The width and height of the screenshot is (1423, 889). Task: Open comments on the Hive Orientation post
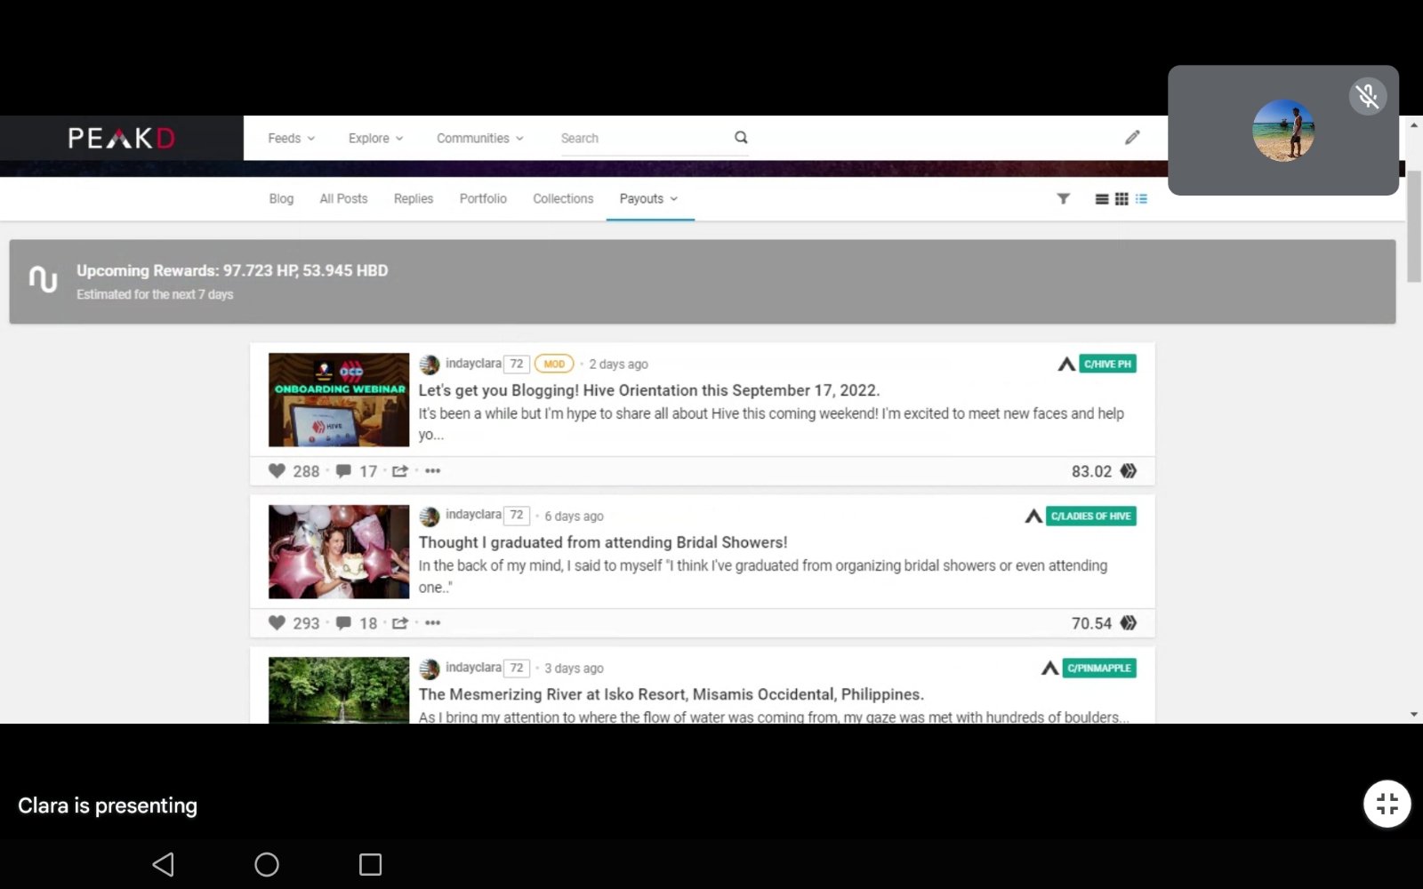coord(343,471)
